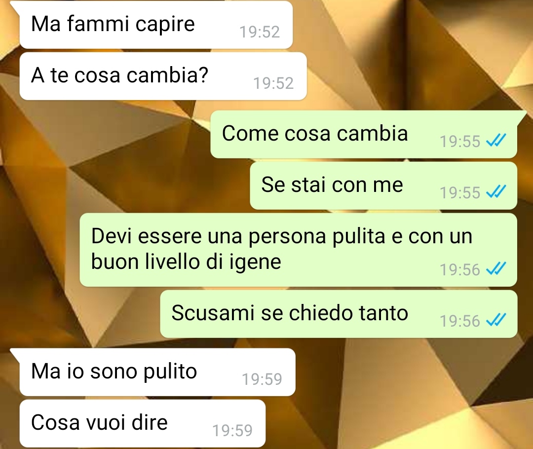Select the 'A te cosa cambia?' message
This screenshot has height=449, width=533.
tap(163, 76)
